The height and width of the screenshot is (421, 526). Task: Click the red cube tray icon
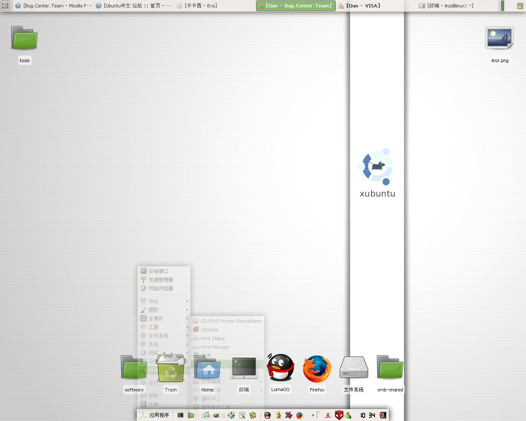point(339,415)
